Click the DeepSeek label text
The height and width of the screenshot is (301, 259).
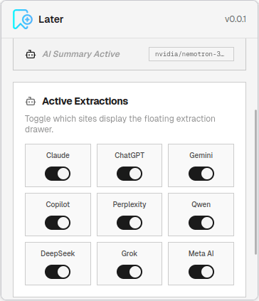[58, 253]
